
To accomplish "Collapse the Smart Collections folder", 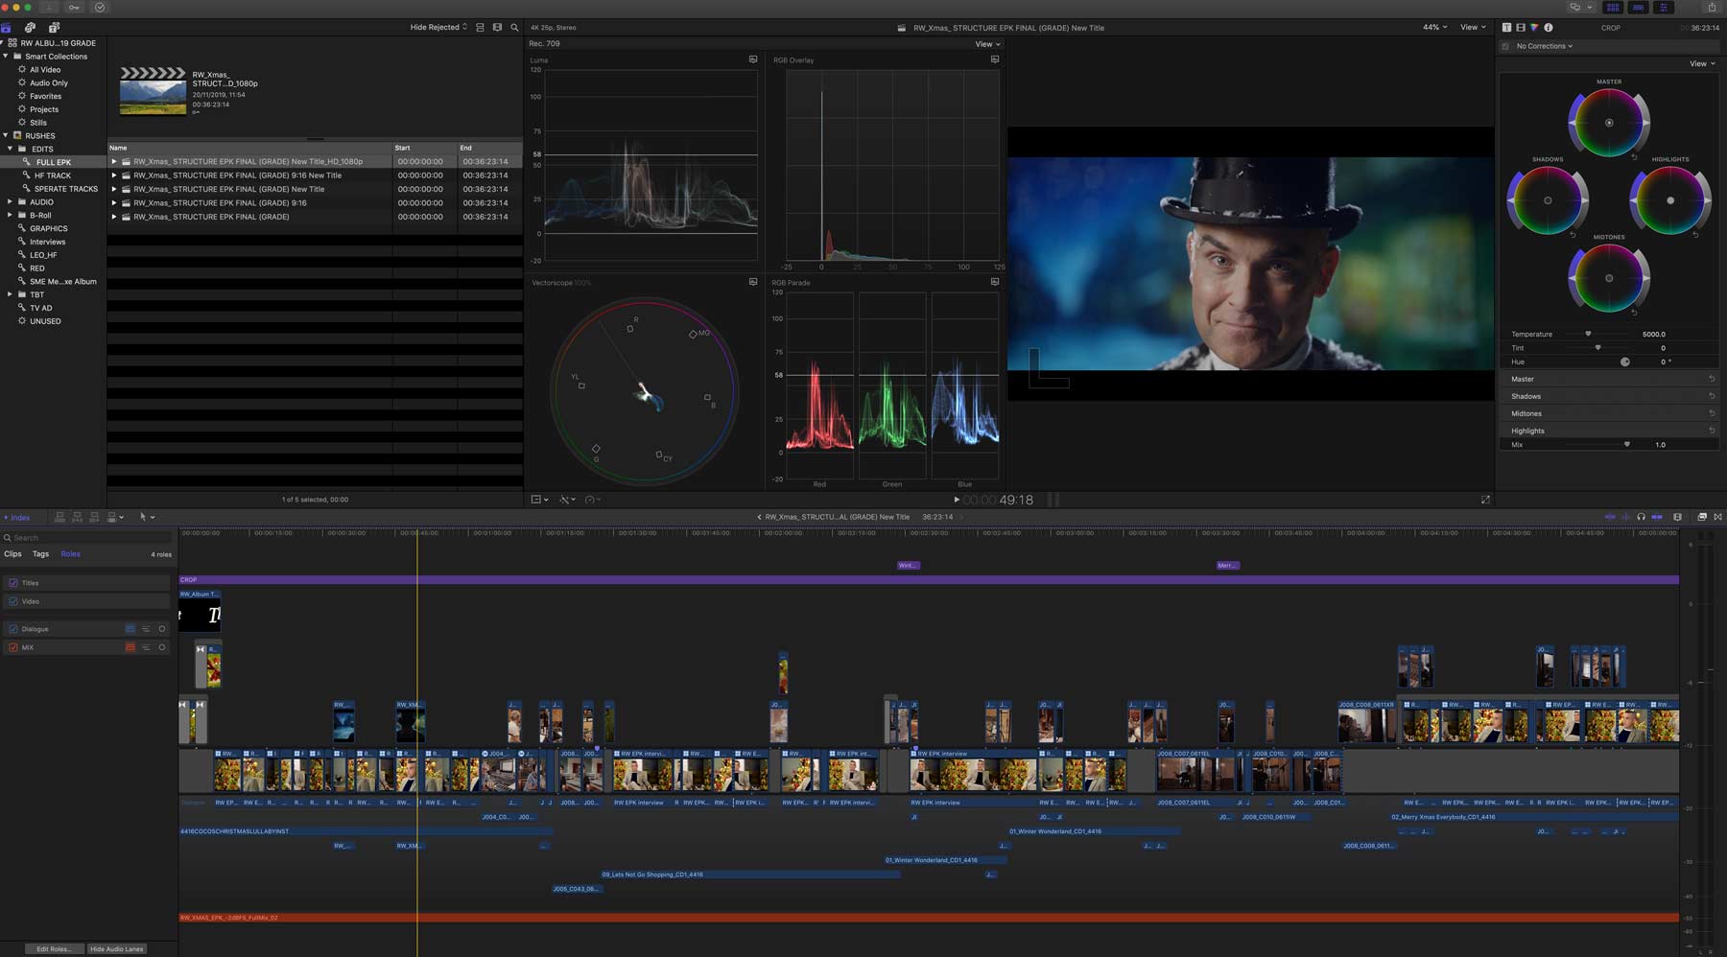I will tap(6, 56).
